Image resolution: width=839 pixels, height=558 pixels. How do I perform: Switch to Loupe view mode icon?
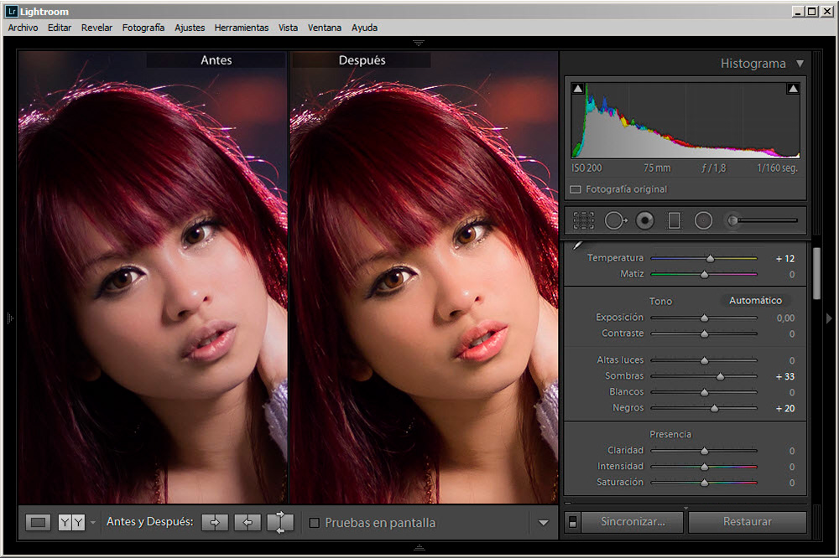click(x=38, y=522)
